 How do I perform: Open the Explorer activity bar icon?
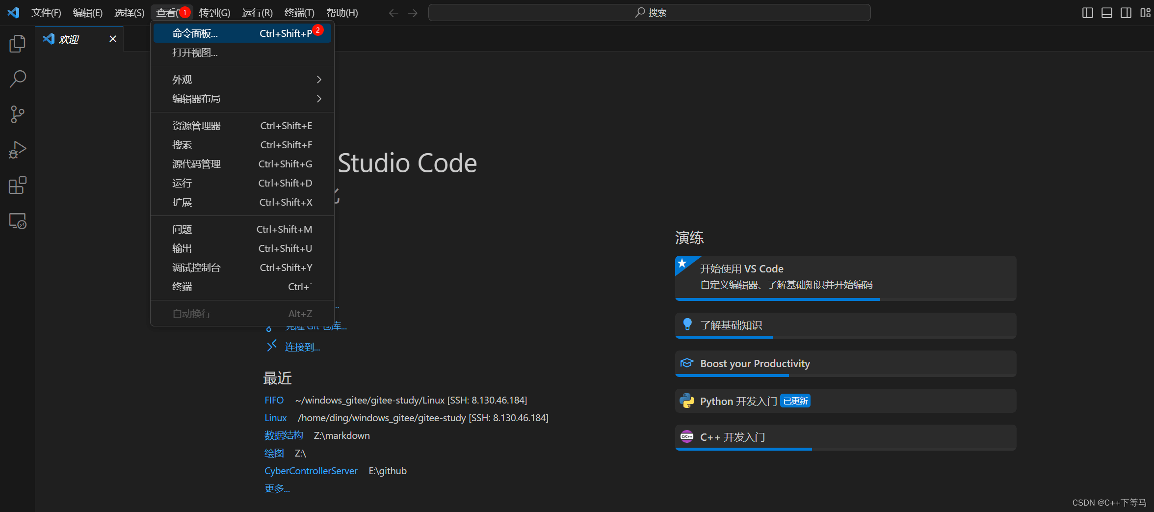point(18,44)
